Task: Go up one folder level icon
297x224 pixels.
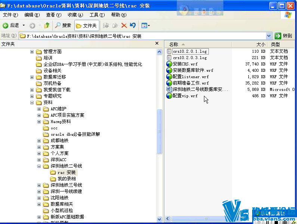Action: point(47,25)
